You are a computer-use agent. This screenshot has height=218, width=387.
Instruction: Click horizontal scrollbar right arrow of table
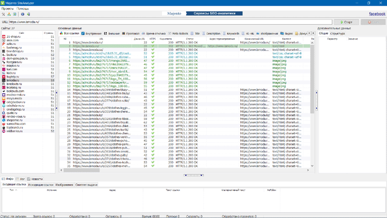[x=308, y=170]
